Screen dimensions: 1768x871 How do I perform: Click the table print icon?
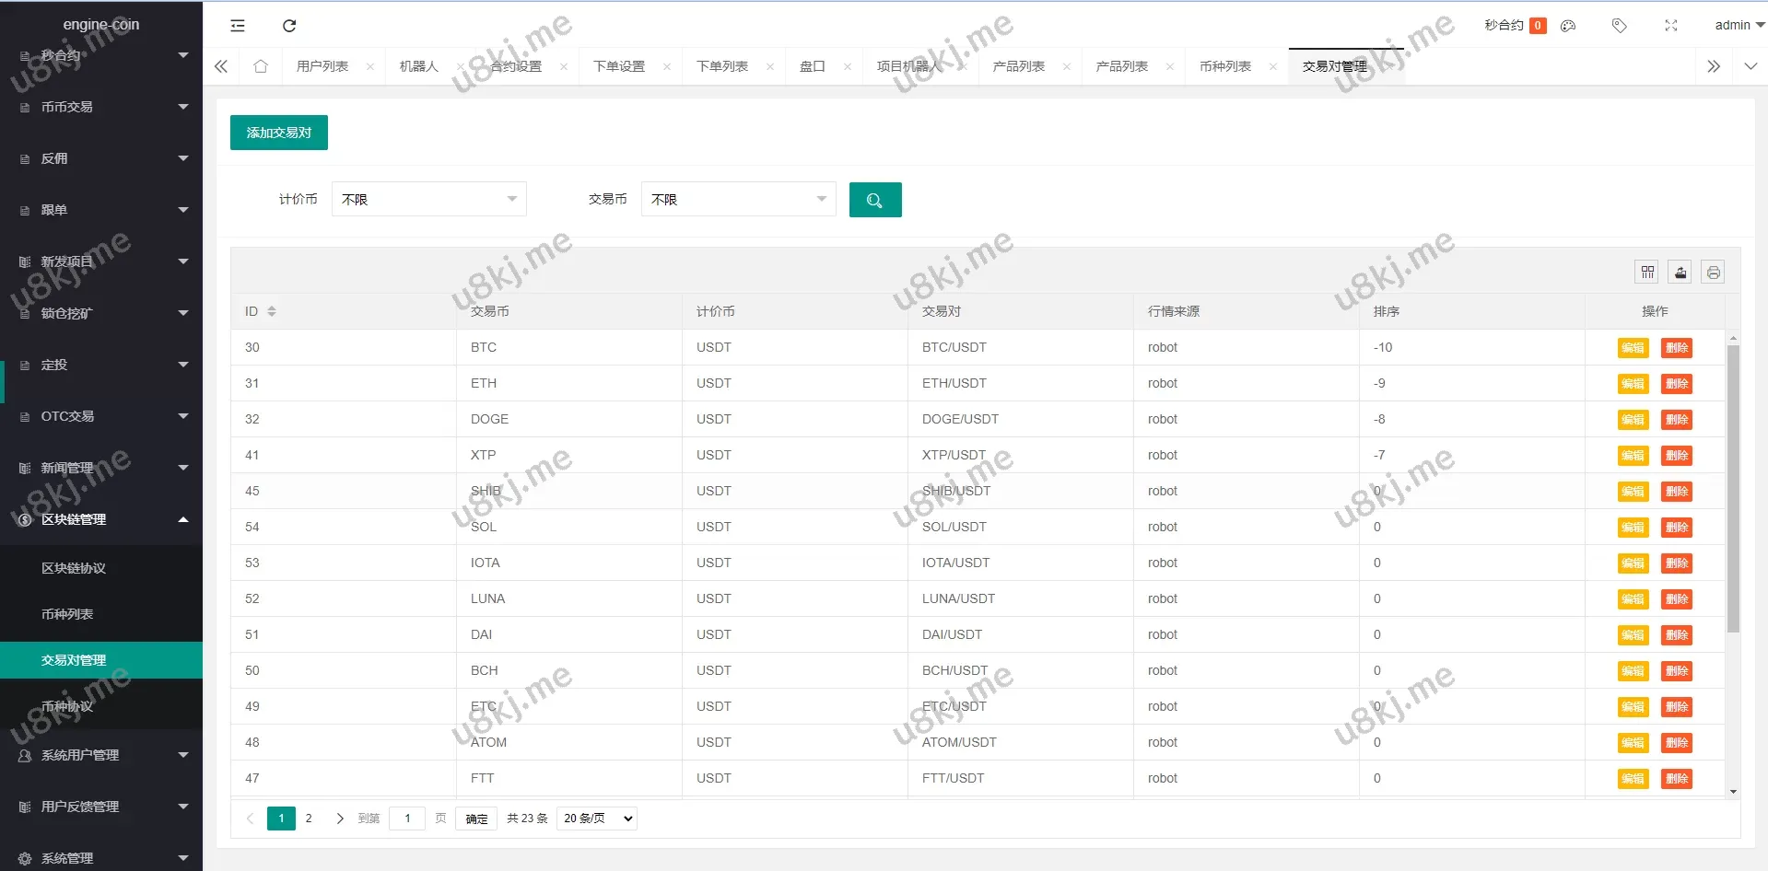click(1713, 272)
